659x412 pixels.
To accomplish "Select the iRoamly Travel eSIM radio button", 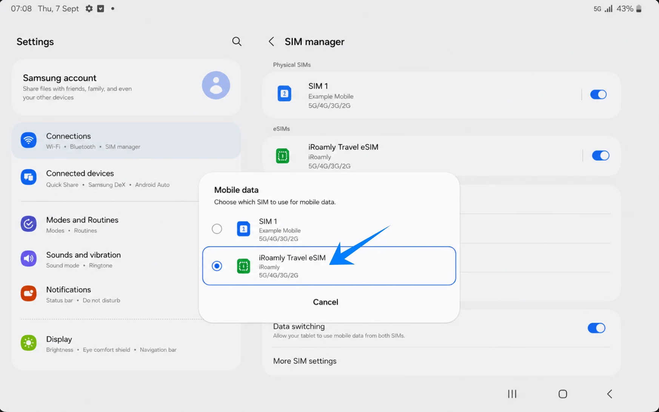I will pos(217,266).
